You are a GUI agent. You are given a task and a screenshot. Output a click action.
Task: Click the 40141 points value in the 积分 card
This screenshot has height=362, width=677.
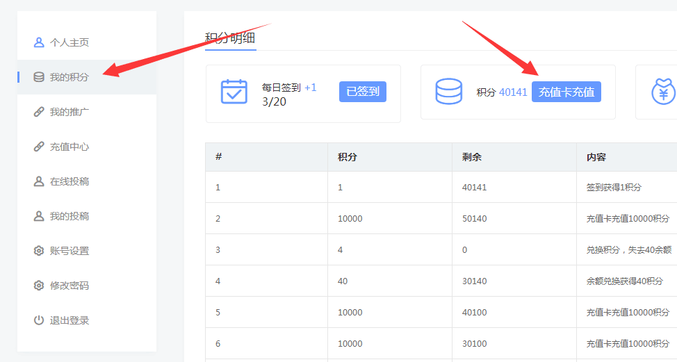click(x=513, y=92)
